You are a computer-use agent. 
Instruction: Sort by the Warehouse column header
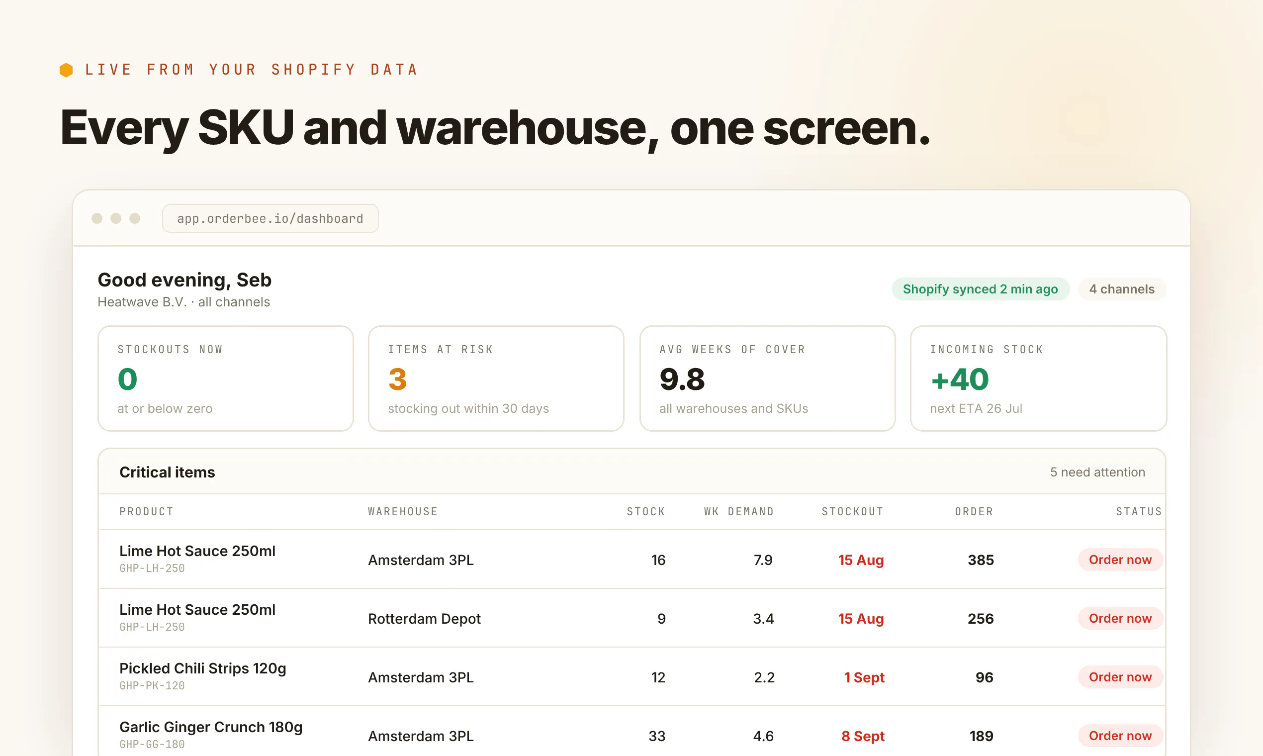tap(403, 511)
